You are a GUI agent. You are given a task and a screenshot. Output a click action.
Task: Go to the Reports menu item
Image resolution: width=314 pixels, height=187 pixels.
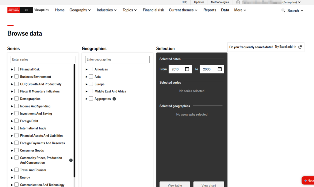[210, 10]
